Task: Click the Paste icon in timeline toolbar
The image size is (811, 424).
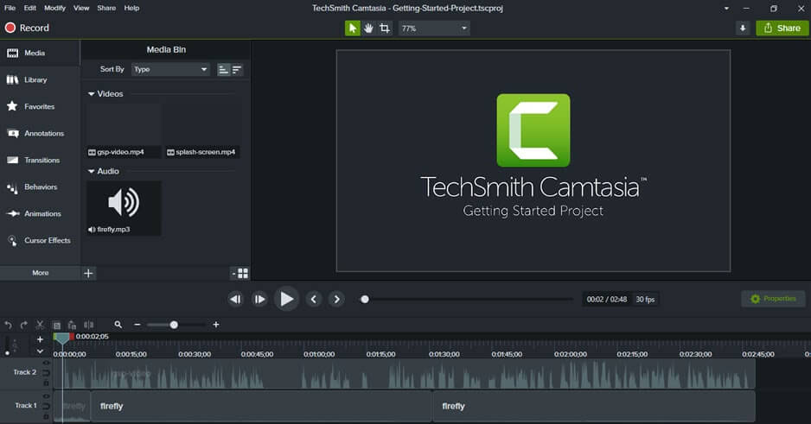Action: pos(72,325)
